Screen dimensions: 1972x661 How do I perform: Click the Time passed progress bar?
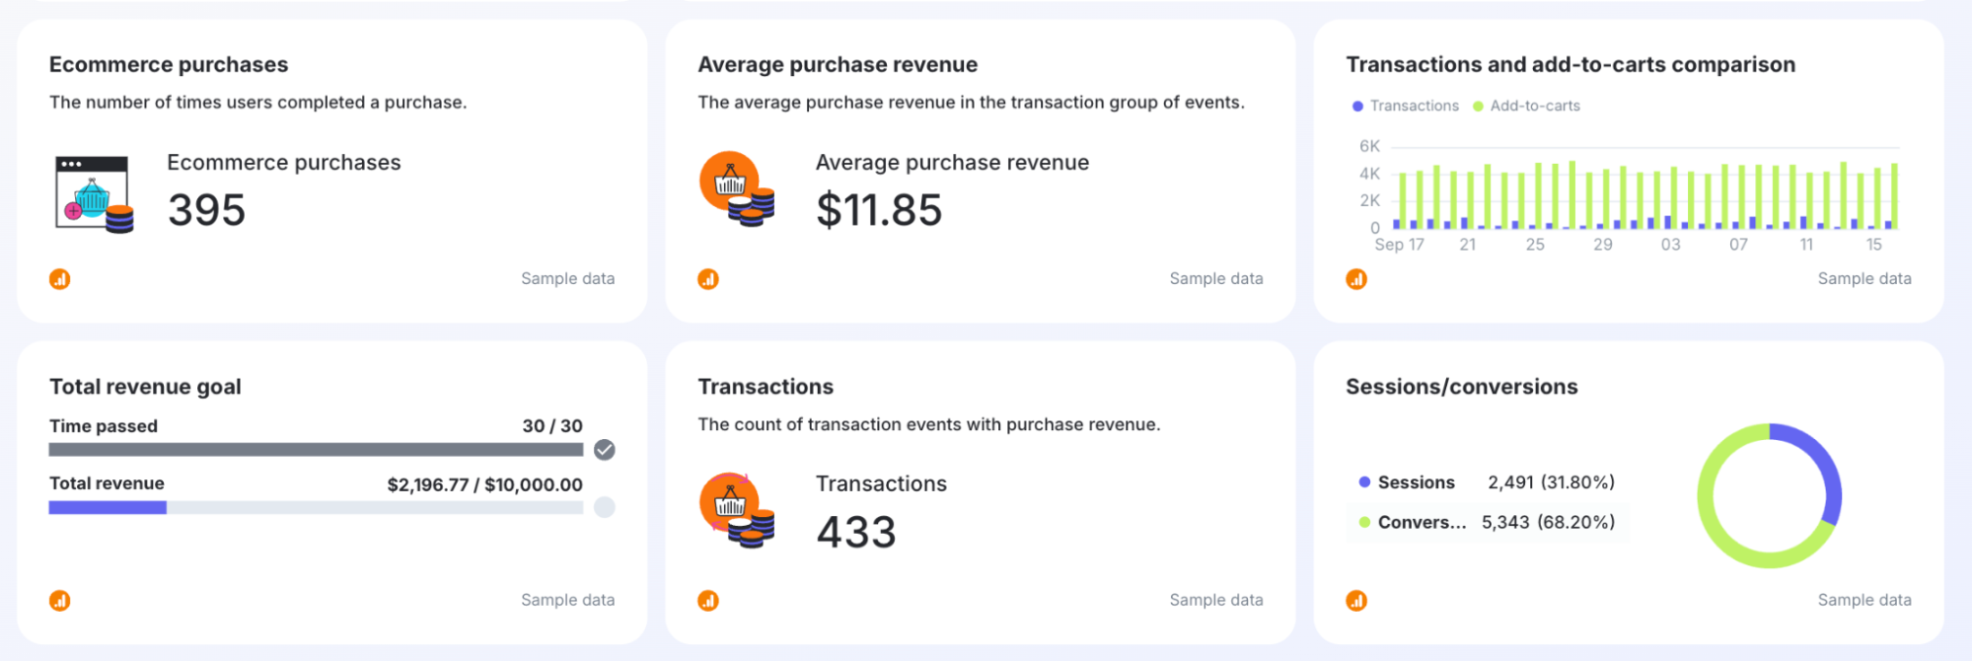tap(316, 450)
